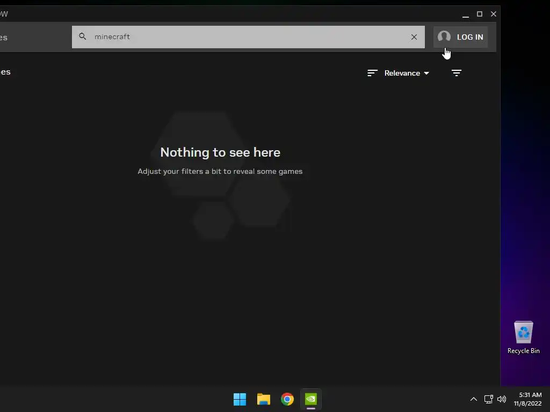This screenshot has width=550, height=412.
Task: Click the search magnifier icon
Action: coord(82,36)
